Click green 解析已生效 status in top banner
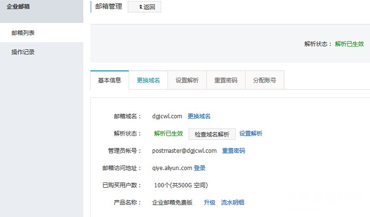The image size is (370, 217). click(349, 44)
